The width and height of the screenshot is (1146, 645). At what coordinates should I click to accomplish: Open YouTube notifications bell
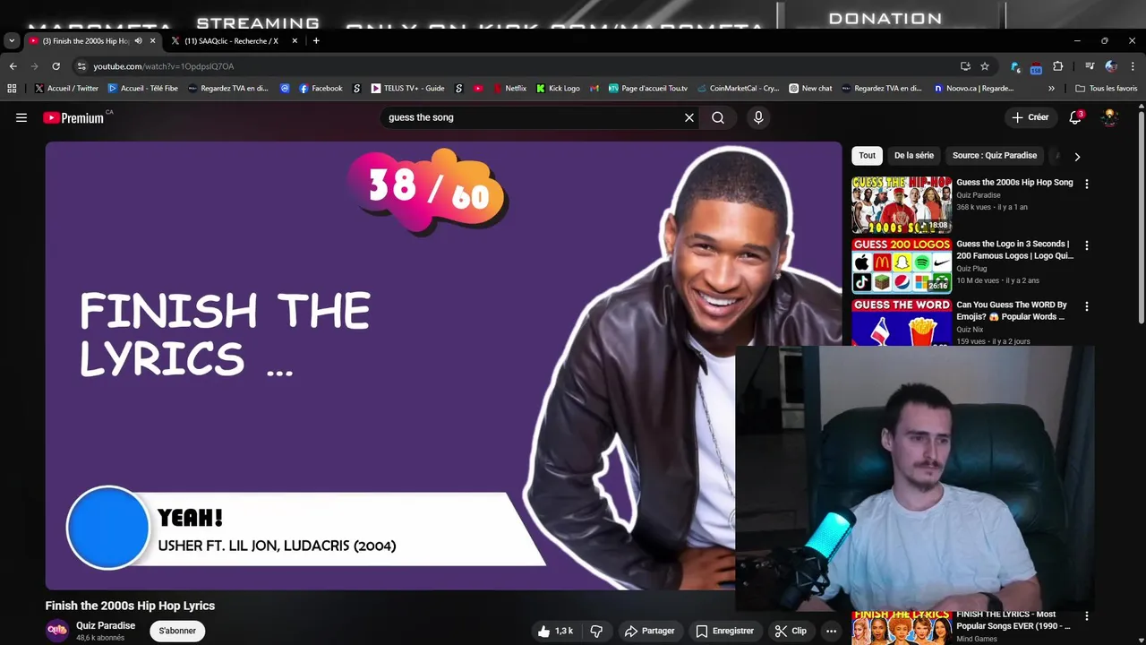coord(1075,117)
